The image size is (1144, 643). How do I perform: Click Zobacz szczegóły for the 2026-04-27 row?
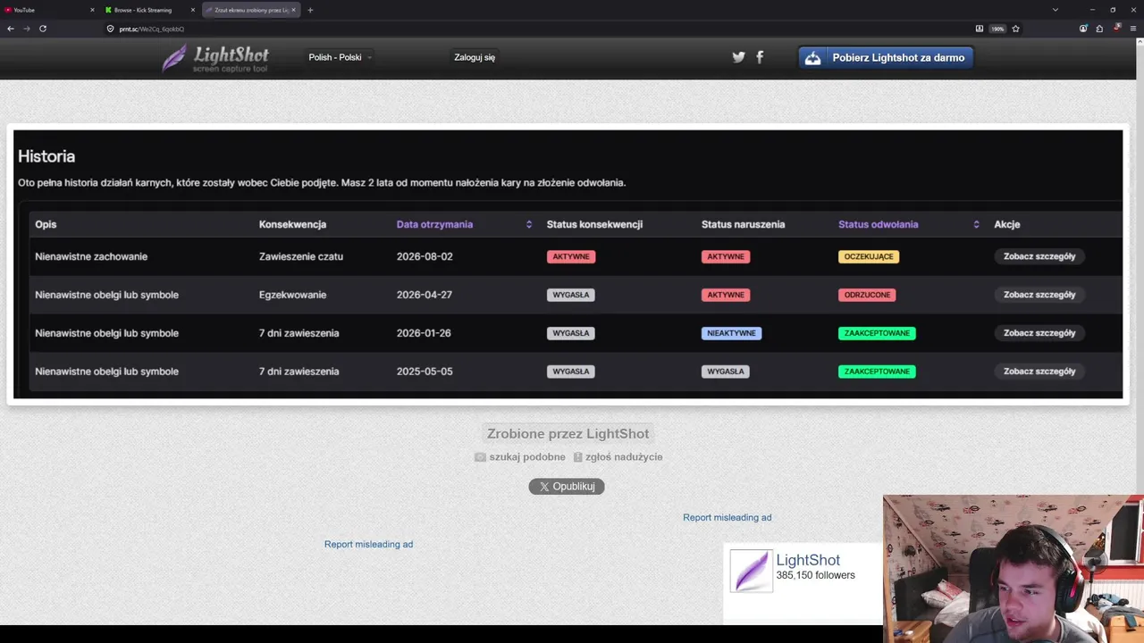[x=1039, y=295]
